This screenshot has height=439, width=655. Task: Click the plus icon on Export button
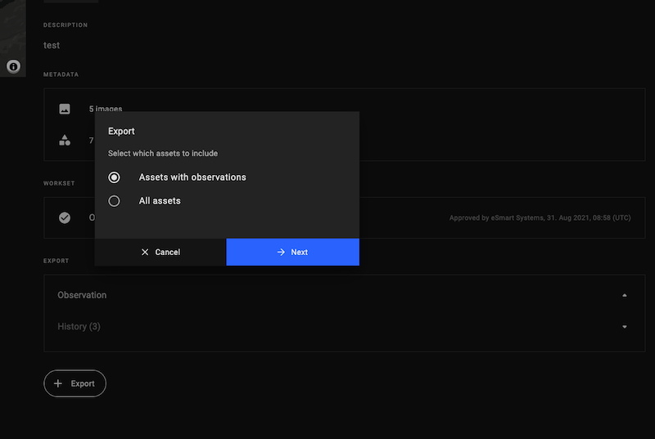pyautogui.click(x=57, y=383)
